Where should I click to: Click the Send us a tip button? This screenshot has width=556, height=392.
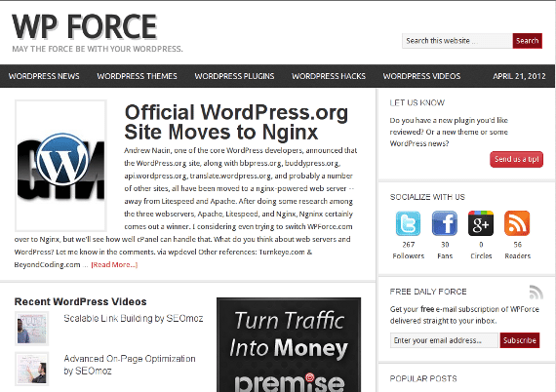[x=517, y=160]
